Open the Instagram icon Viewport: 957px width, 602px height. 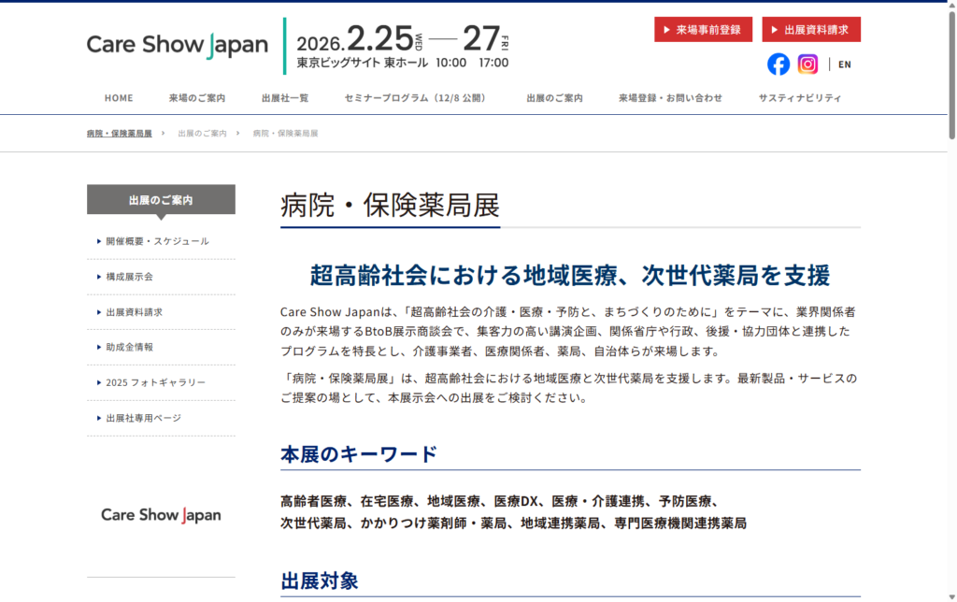coord(807,64)
